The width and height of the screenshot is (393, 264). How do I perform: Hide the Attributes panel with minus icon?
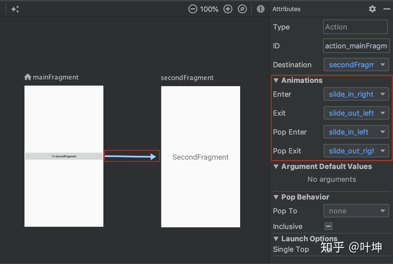[387, 9]
